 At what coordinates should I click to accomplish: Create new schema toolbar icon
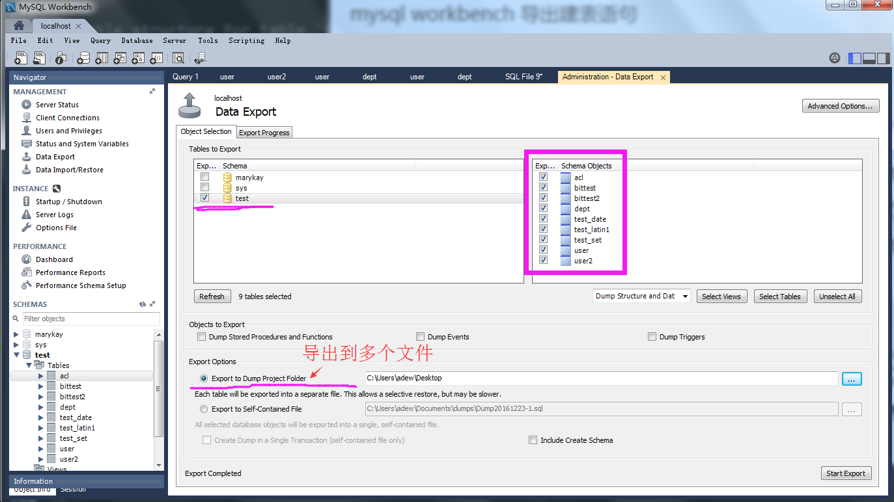point(83,58)
